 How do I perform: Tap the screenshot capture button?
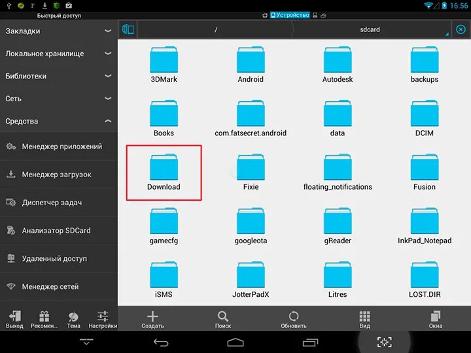(x=385, y=342)
